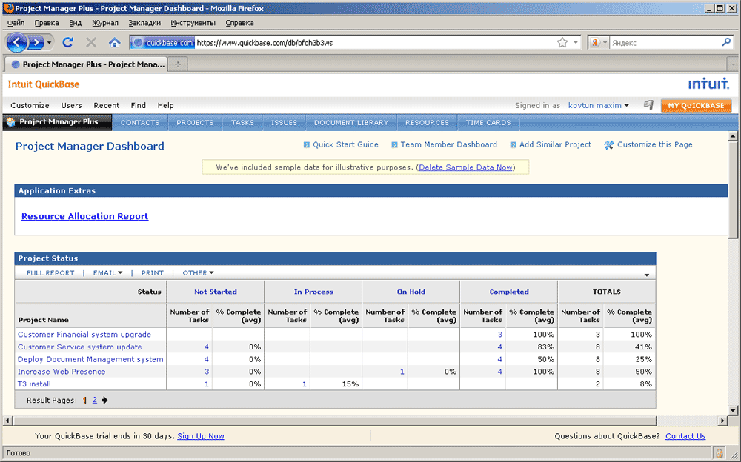Go to result page 2
The height and width of the screenshot is (462, 741).
click(x=95, y=400)
